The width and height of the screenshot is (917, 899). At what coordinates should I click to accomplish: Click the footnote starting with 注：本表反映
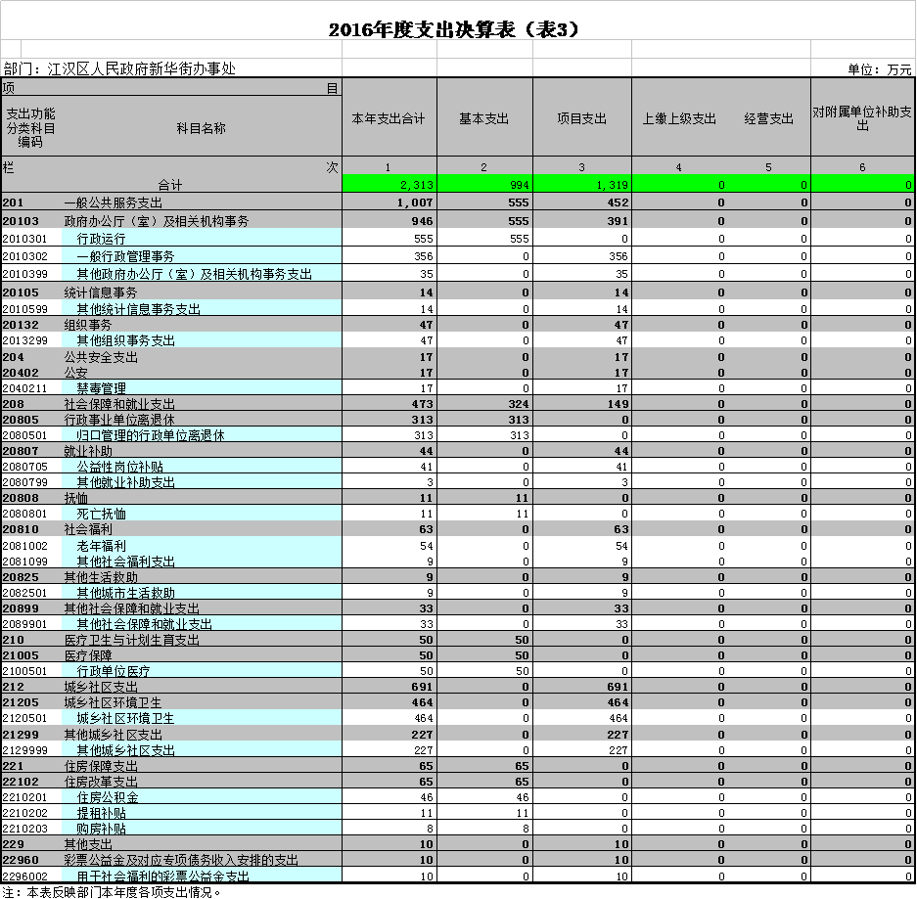113,891
